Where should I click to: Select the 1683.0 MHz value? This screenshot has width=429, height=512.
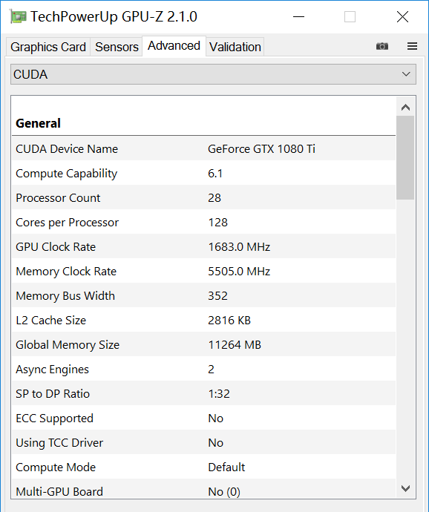[239, 247]
